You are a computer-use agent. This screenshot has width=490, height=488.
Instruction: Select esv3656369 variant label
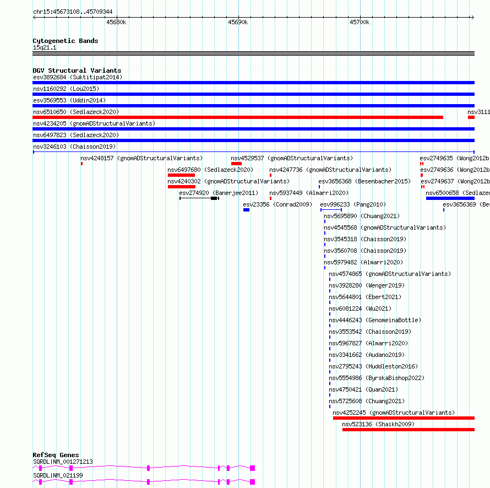466,204
